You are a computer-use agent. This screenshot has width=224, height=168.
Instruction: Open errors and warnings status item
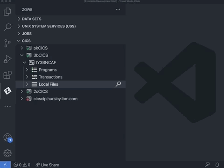pyautogui.click(x=22, y=165)
